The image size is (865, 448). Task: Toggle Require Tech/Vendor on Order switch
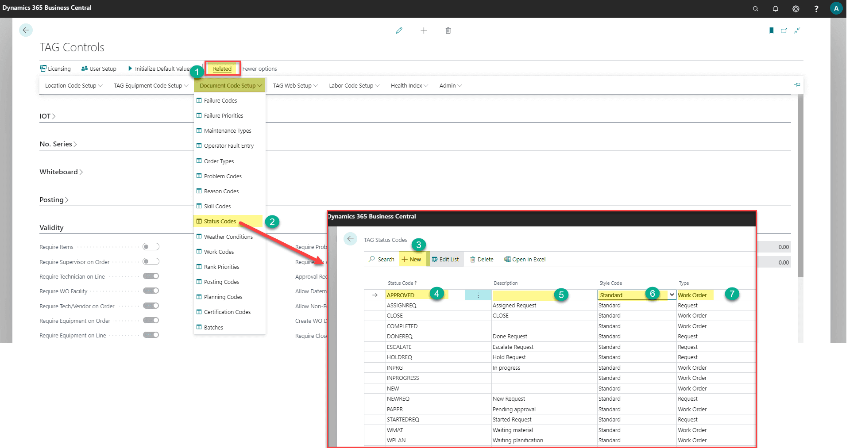point(151,306)
